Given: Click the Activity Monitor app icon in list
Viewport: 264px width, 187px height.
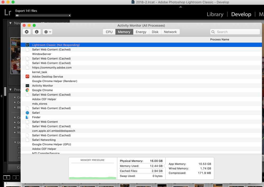Looking at the screenshot, I should [x=27, y=86].
